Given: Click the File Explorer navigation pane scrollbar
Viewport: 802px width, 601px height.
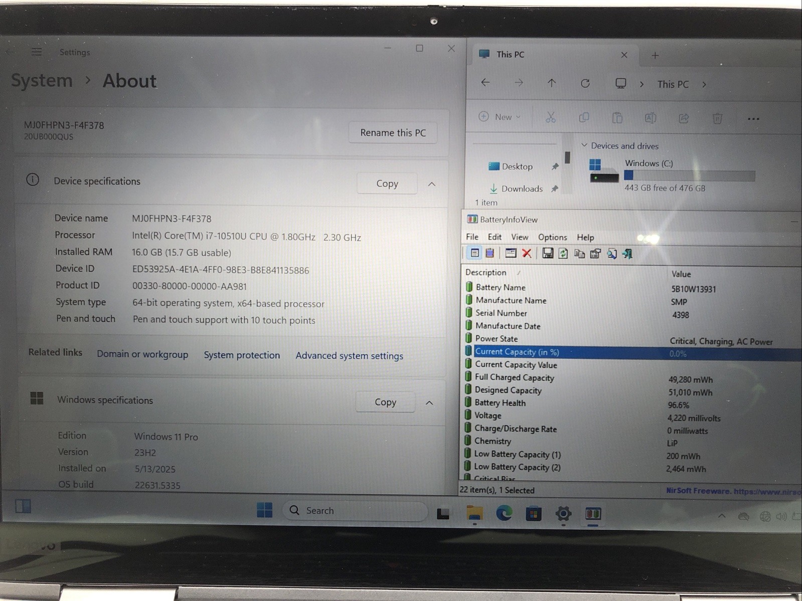Looking at the screenshot, I should (567, 157).
